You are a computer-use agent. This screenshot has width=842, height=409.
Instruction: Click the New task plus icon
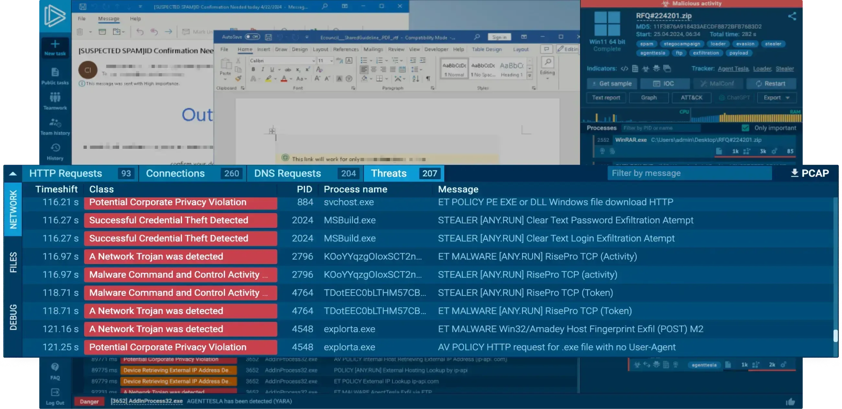coord(55,44)
